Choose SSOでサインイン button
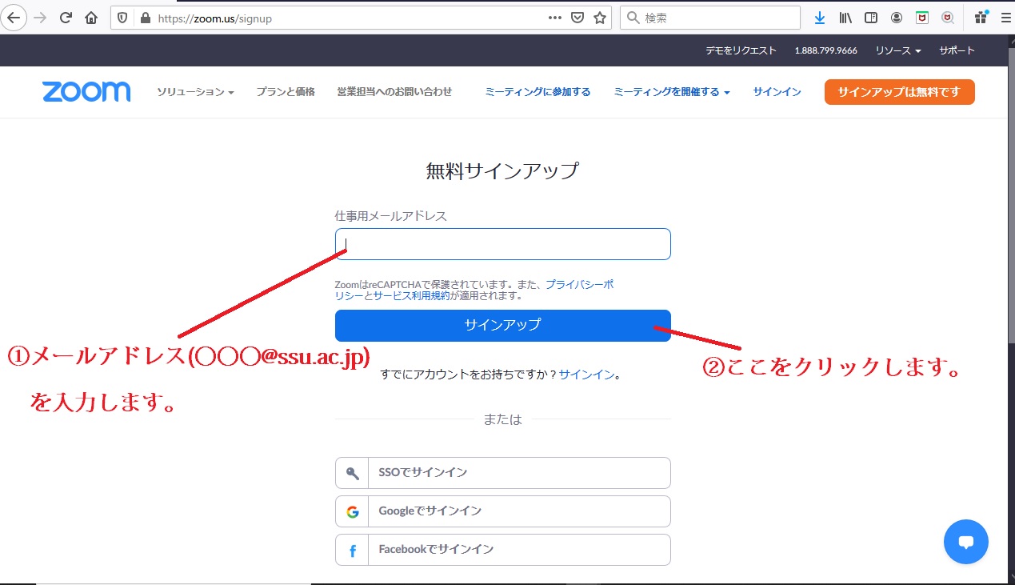 502,473
